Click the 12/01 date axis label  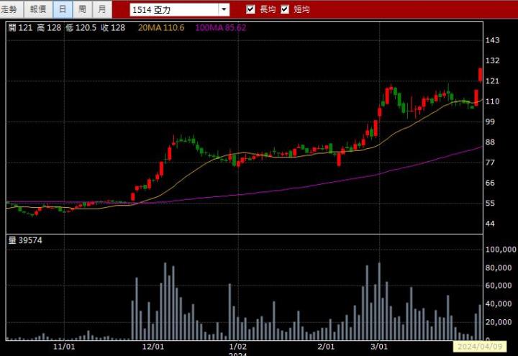[x=153, y=346]
